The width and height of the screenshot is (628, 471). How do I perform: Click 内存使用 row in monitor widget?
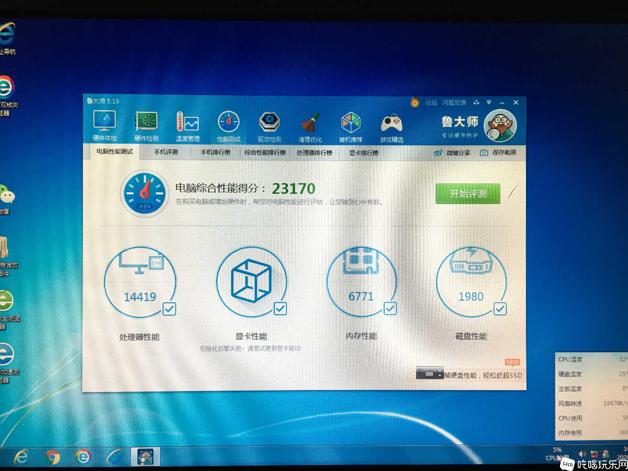click(x=592, y=433)
